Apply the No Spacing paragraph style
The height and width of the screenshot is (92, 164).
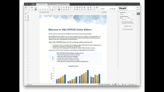tap(113, 9)
